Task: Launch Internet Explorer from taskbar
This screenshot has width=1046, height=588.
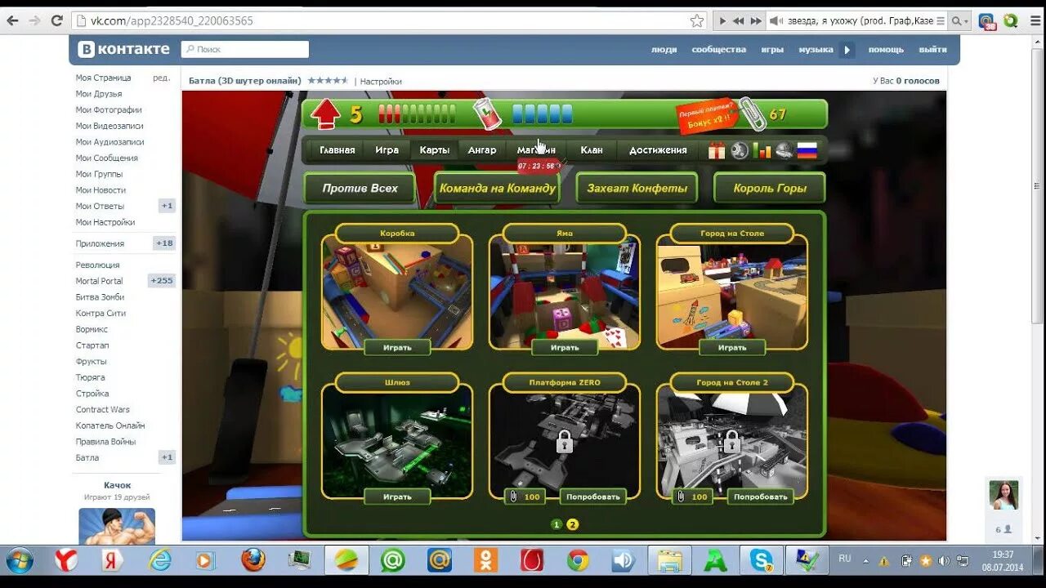Action: tap(159, 560)
